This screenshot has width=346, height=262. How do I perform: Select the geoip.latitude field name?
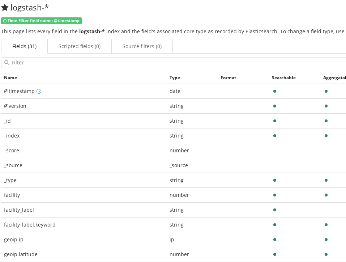pos(21,254)
